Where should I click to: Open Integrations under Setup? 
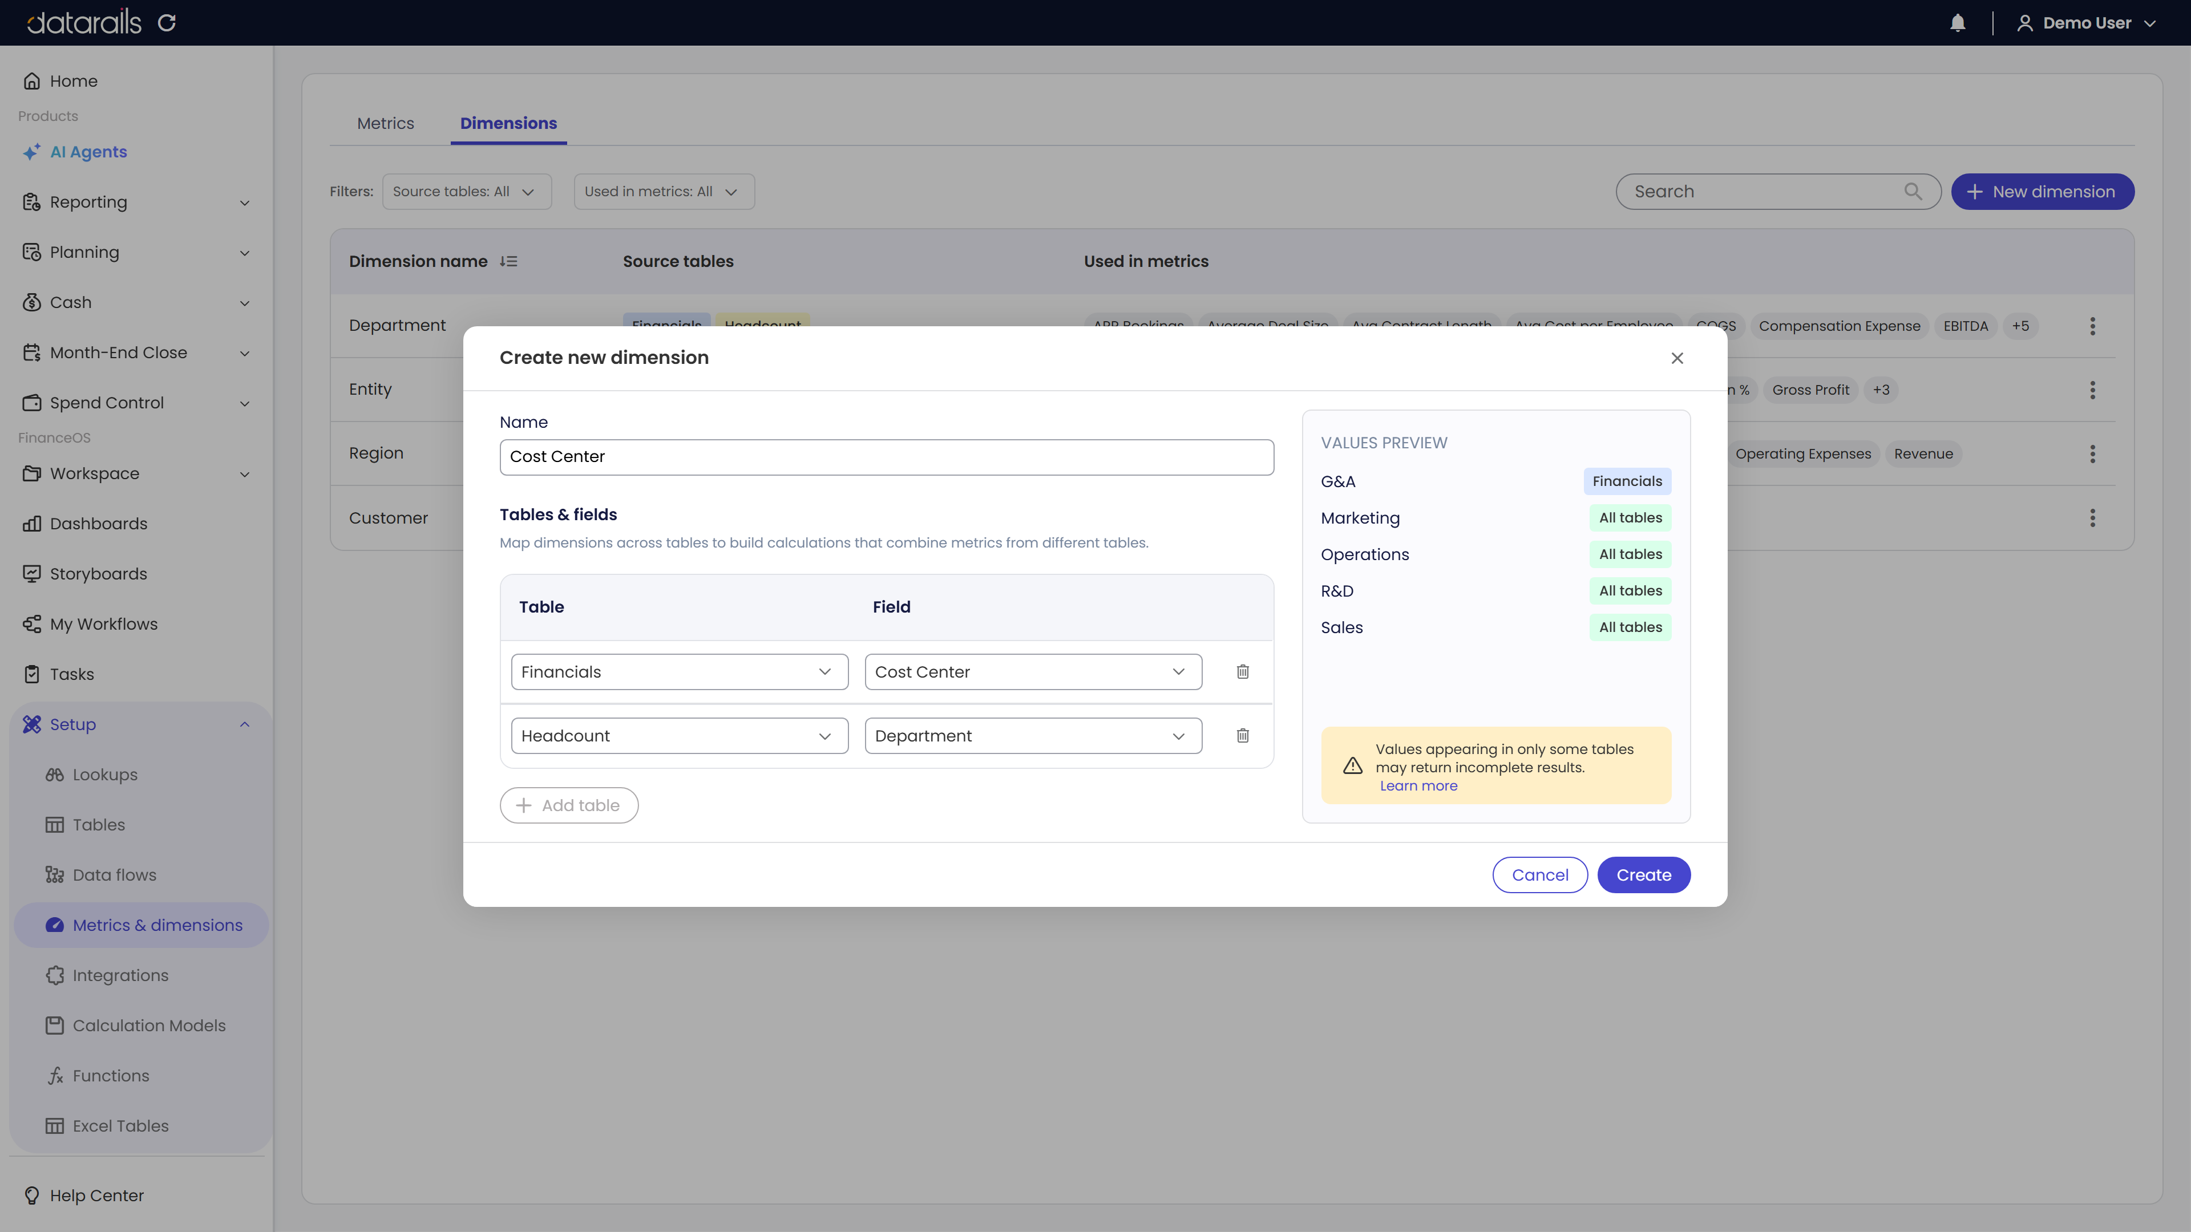point(121,975)
